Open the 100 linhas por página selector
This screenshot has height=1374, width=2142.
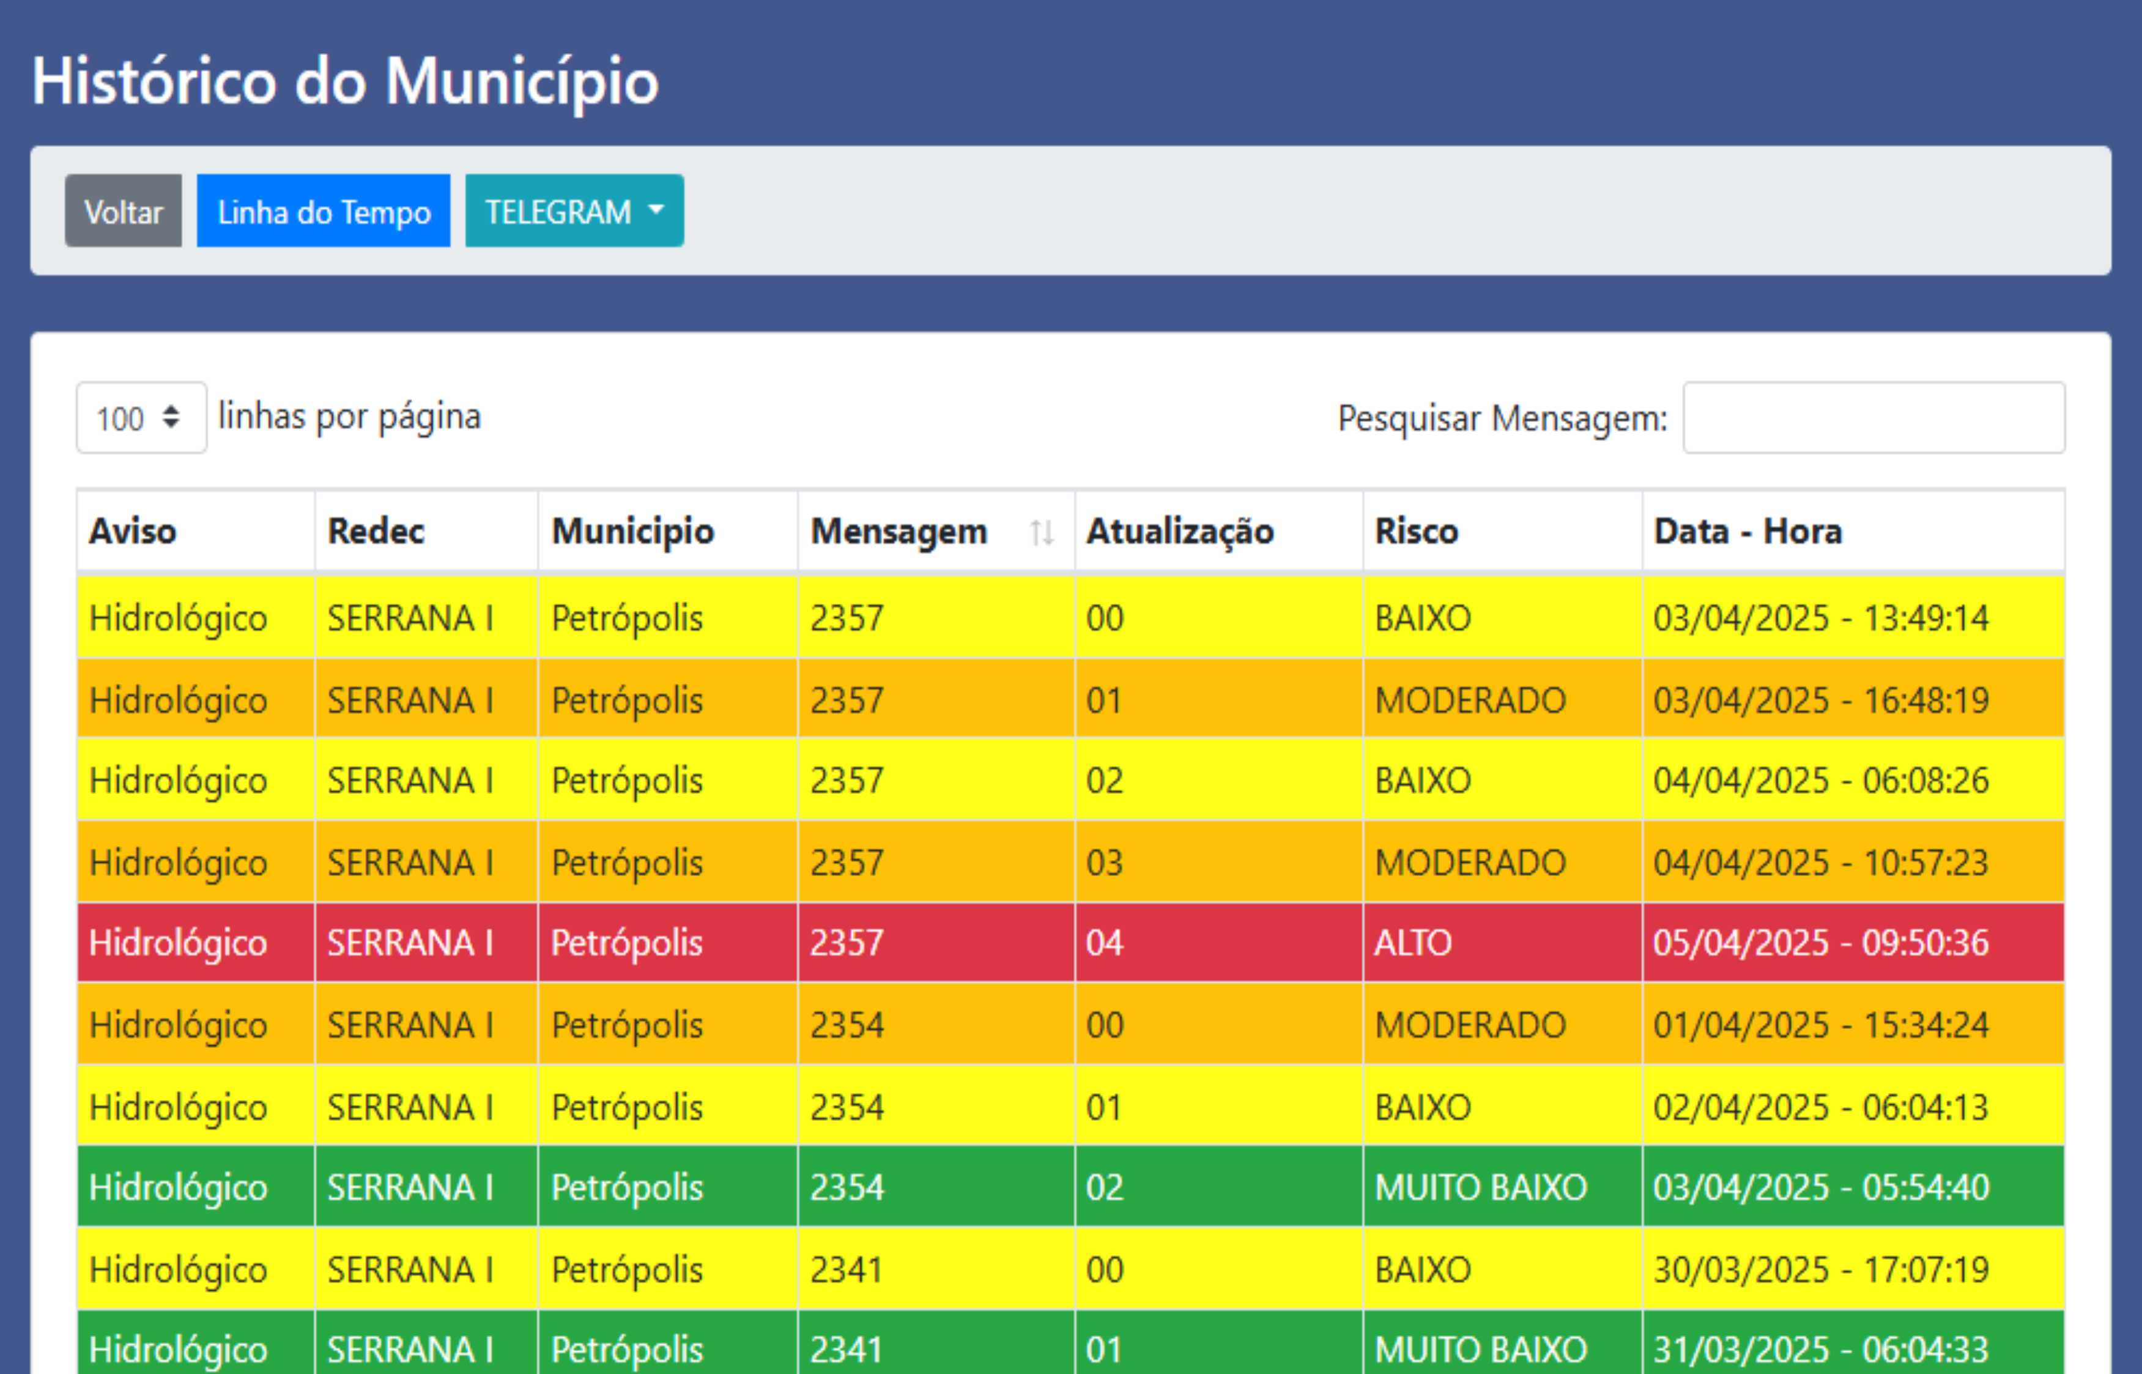coord(142,418)
